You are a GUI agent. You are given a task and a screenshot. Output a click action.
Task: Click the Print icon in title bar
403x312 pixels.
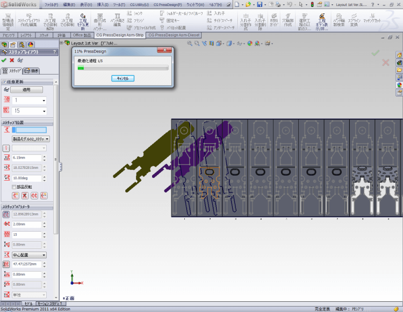278,4
